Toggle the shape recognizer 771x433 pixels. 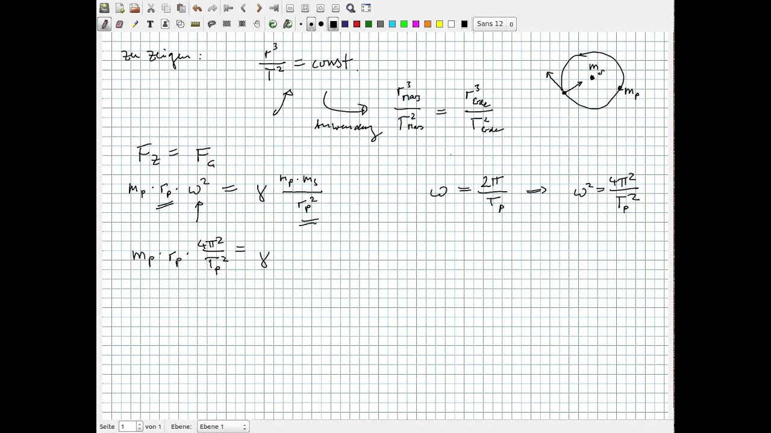180,24
